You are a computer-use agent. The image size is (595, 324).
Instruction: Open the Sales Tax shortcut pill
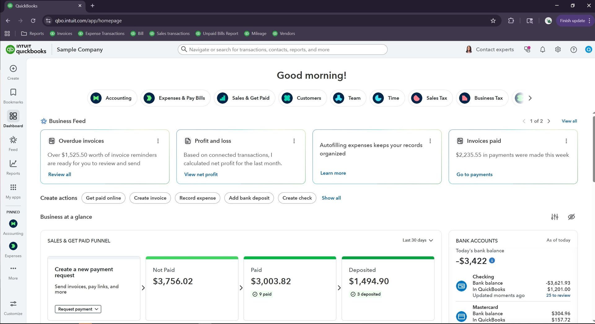430,98
